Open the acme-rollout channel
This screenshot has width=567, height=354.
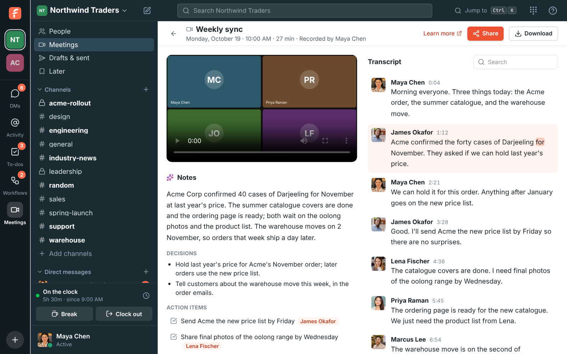94,103
